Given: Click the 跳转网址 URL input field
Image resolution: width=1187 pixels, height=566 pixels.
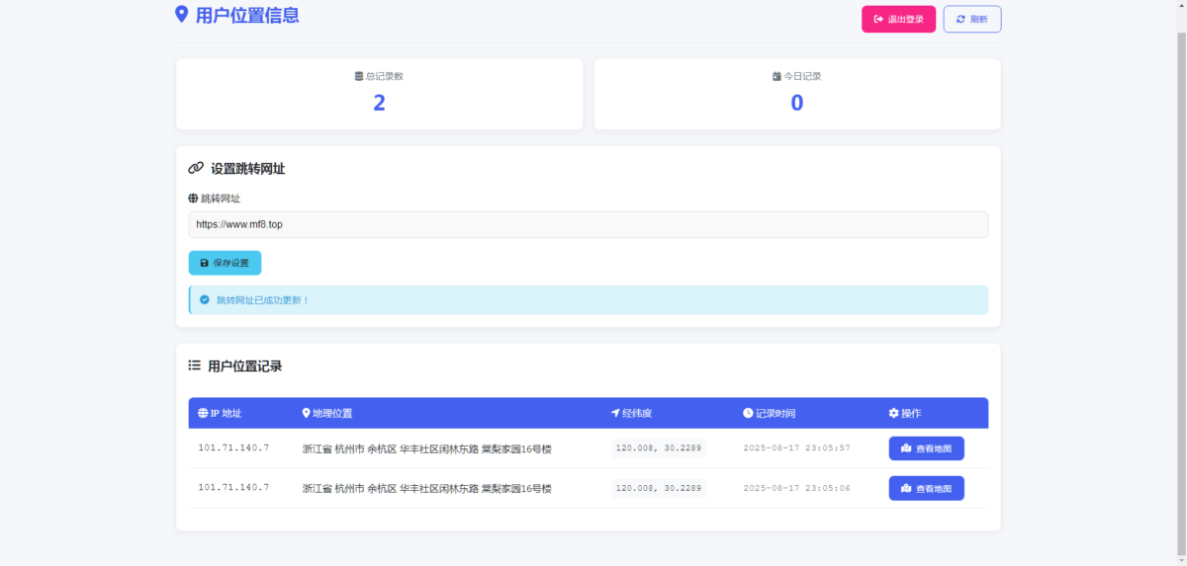Looking at the screenshot, I should click(x=589, y=224).
